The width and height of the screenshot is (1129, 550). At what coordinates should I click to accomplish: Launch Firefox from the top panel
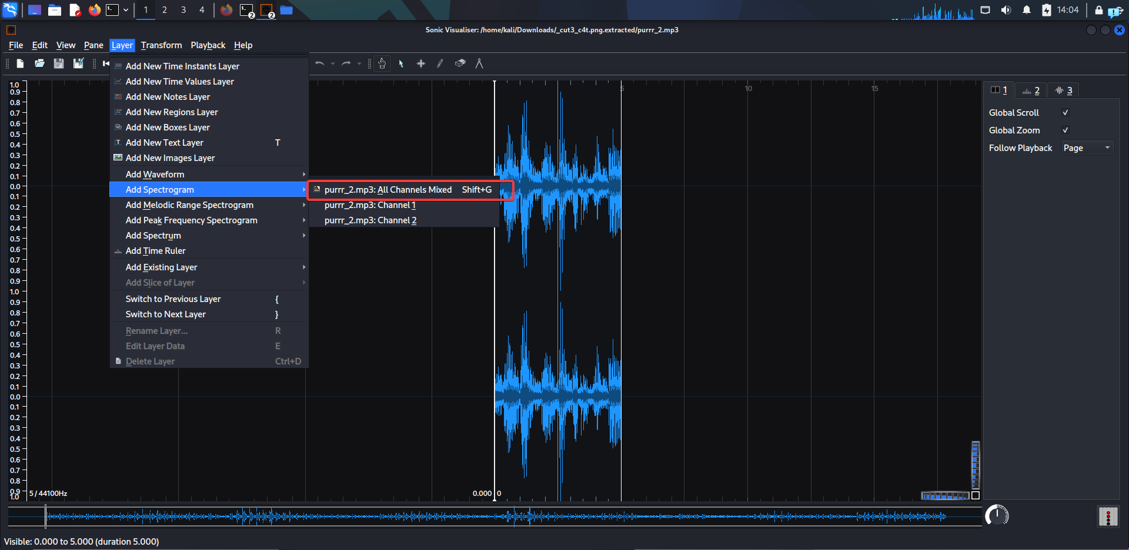pyautogui.click(x=94, y=10)
